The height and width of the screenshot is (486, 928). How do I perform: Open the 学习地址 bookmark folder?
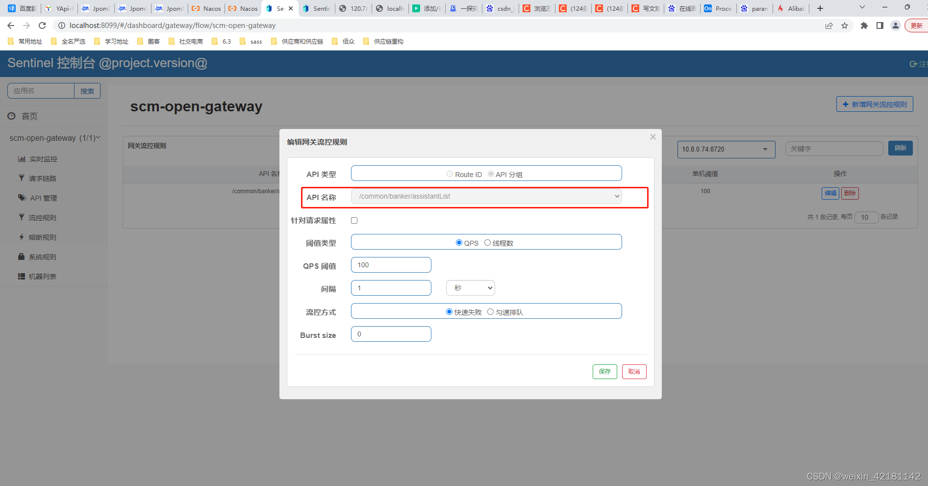click(x=111, y=42)
